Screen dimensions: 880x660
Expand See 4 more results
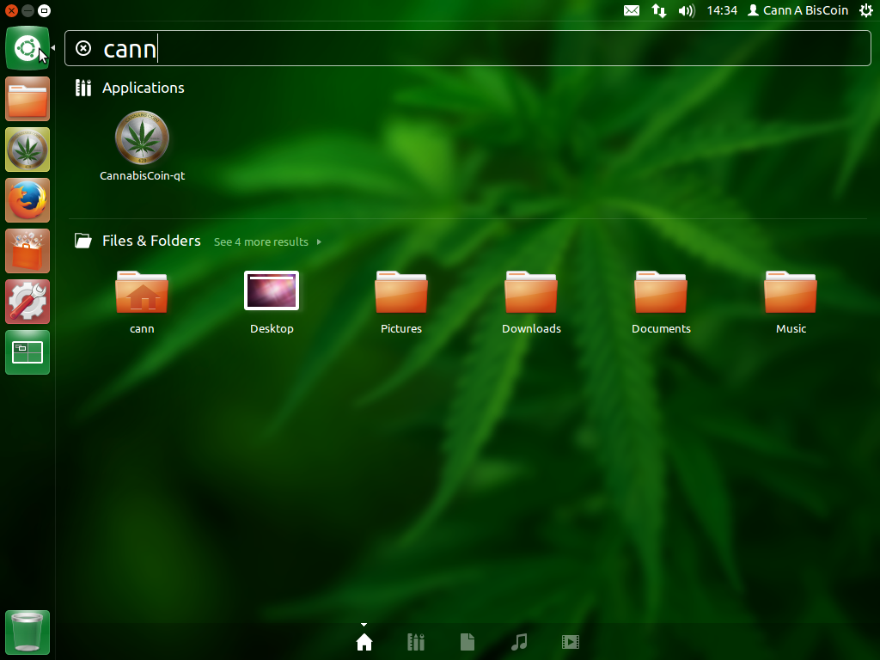click(x=268, y=241)
